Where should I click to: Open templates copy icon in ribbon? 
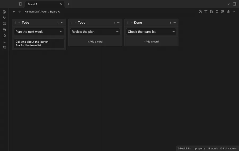tap(4, 36)
